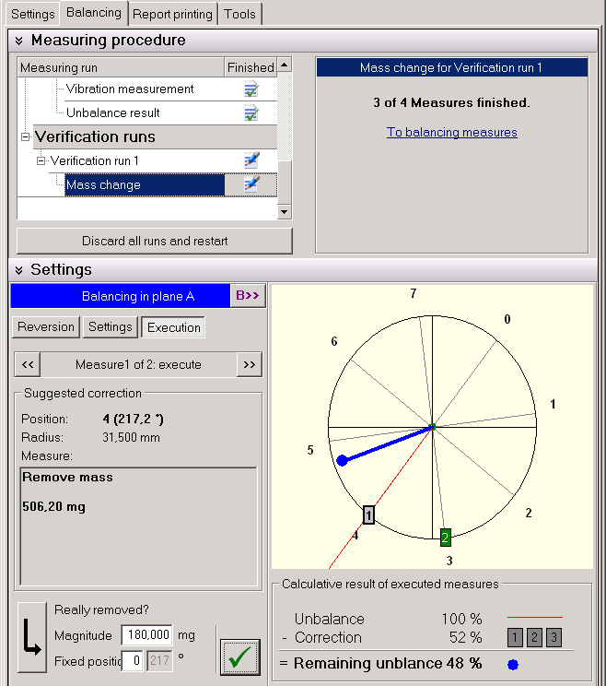
Task: Click correction legend box 3
Action: 554,637
